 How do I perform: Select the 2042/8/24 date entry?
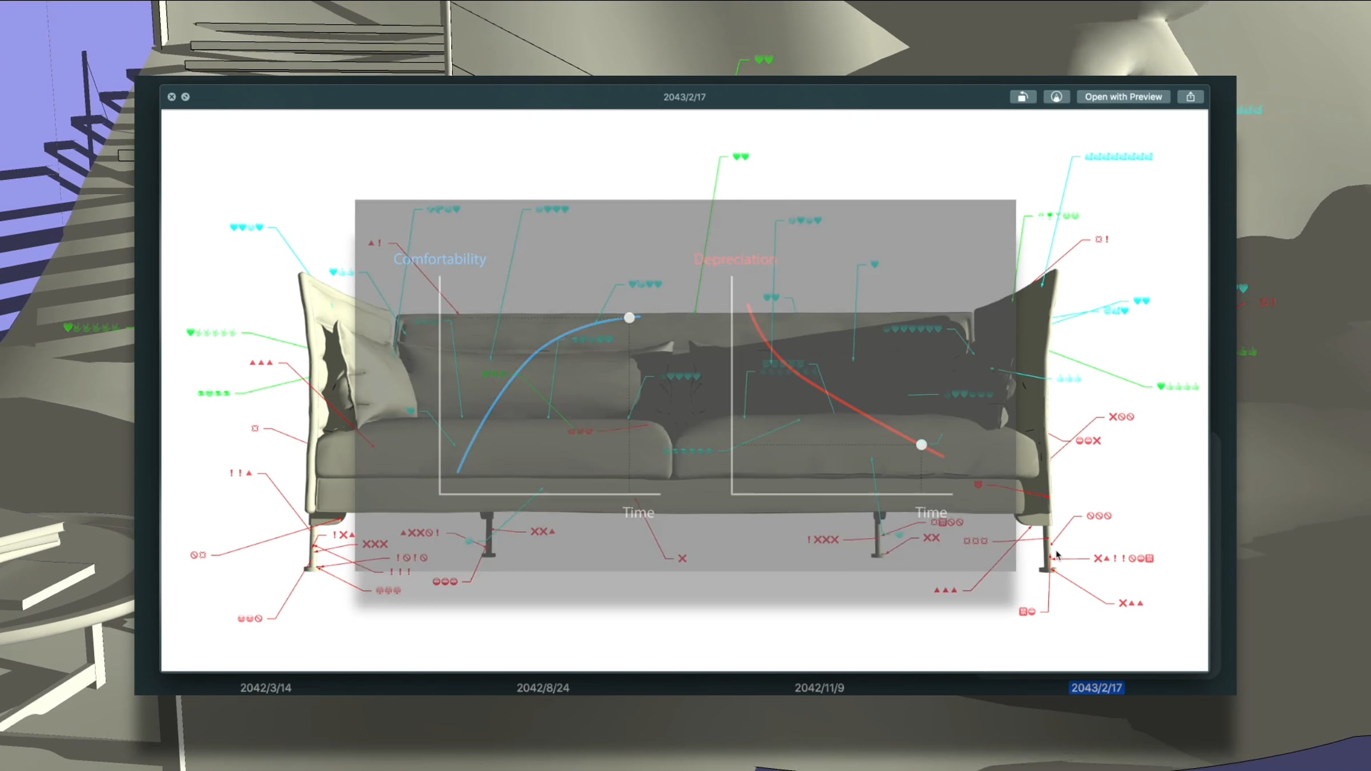click(543, 688)
